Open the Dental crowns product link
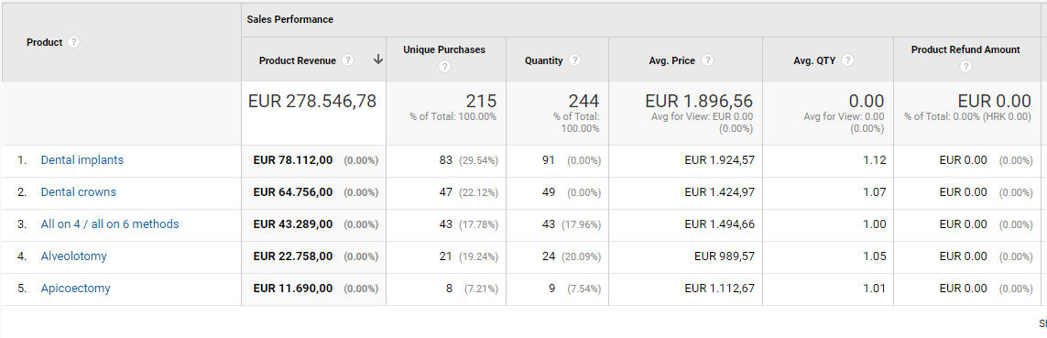 tap(78, 192)
